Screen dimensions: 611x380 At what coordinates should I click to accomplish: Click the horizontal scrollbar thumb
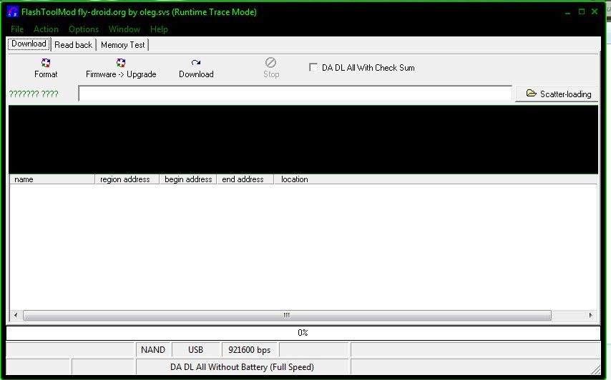(287, 315)
